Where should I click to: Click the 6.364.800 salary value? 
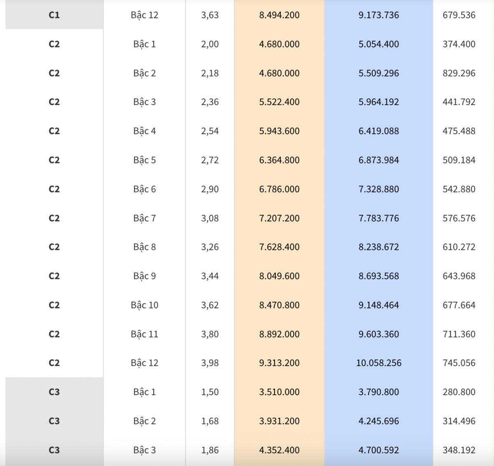(279, 160)
